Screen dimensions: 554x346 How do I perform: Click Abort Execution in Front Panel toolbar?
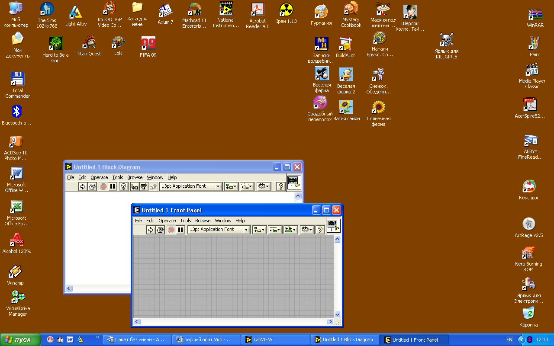(171, 230)
